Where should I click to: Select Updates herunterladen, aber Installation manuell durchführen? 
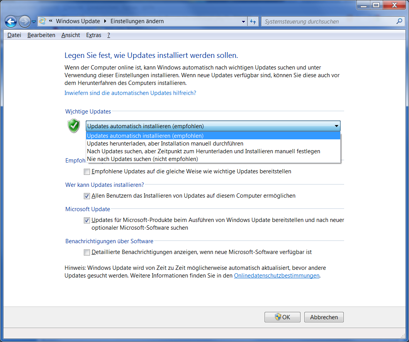point(213,144)
